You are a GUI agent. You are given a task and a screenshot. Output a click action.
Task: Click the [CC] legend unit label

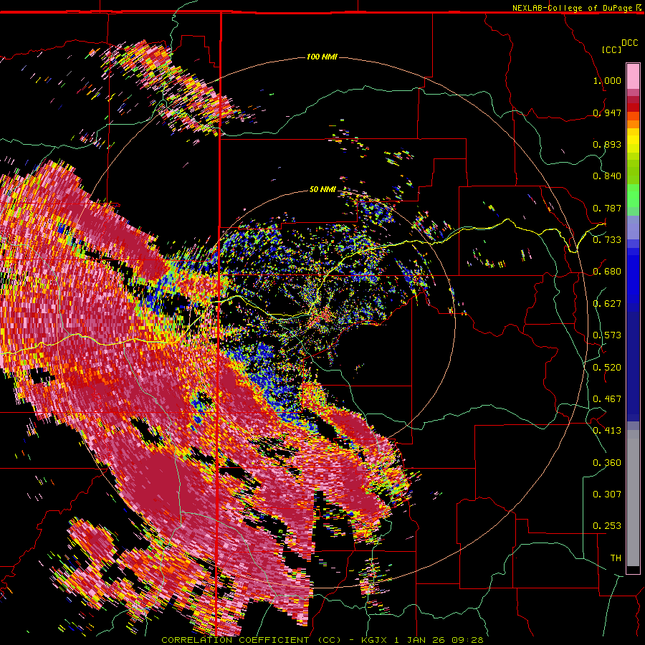612,49
